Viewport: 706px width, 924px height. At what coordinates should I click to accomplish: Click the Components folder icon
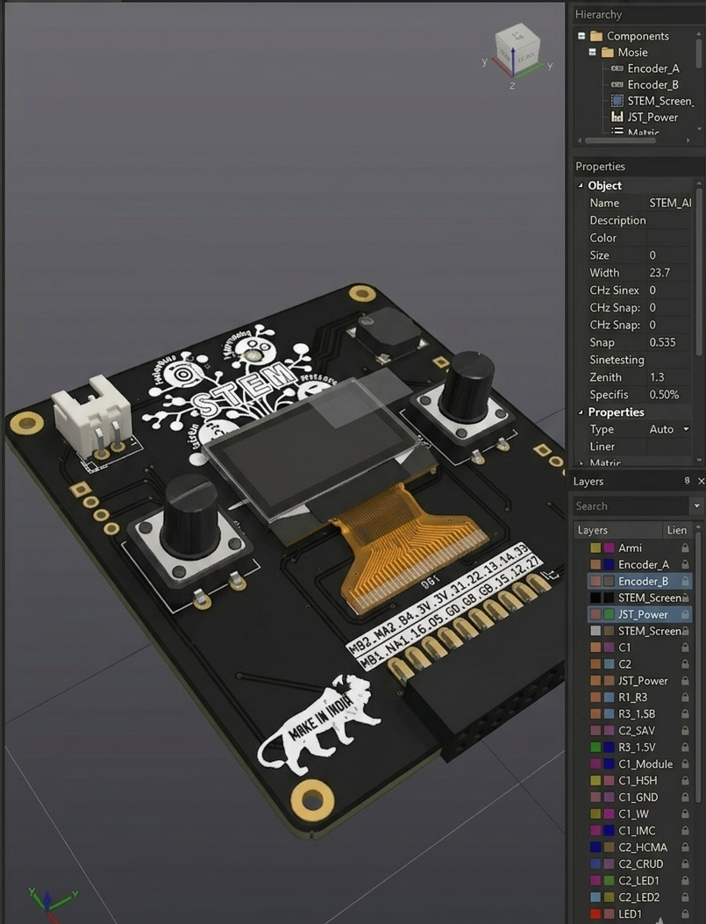coord(596,36)
